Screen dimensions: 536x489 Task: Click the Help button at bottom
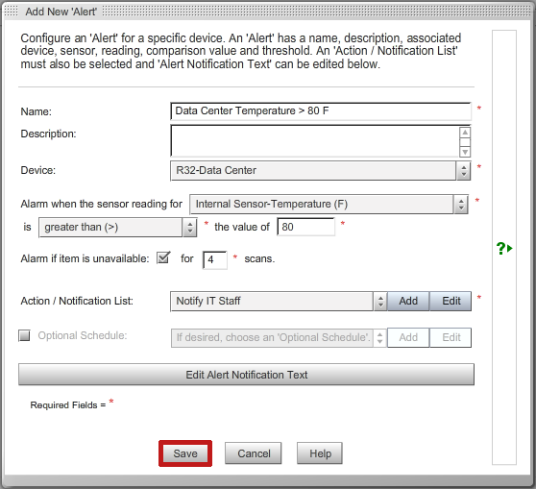coord(320,453)
